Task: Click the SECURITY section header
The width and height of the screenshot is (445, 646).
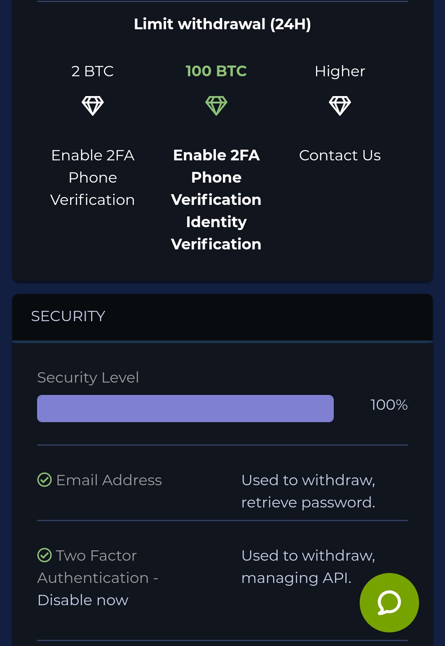Action: pos(68,316)
